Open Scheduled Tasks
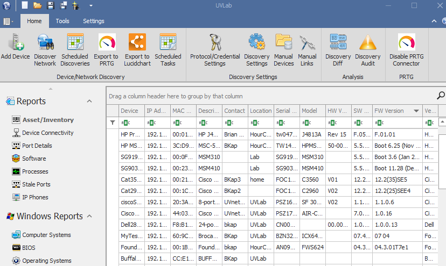This screenshot has width=446, height=266. coord(168,50)
